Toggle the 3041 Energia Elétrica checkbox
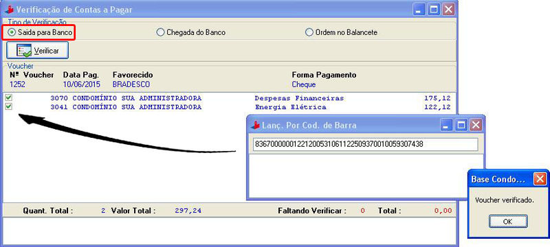This screenshot has width=550, height=247. pyautogui.click(x=9, y=106)
